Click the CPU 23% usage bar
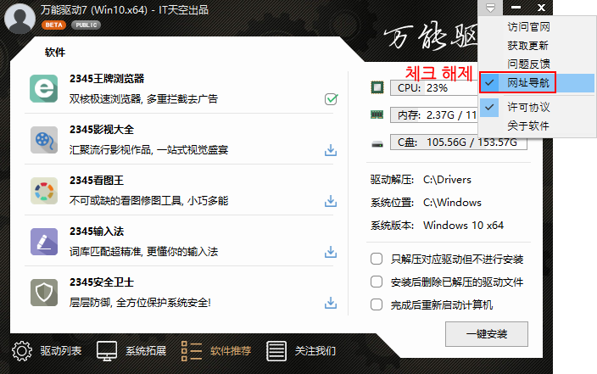This screenshot has height=374, width=597. click(434, 88)
